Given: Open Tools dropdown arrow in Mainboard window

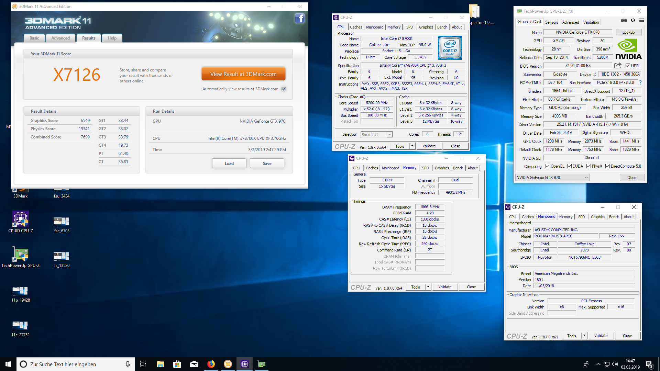Looking at the screenshot, I should point(584,336).
